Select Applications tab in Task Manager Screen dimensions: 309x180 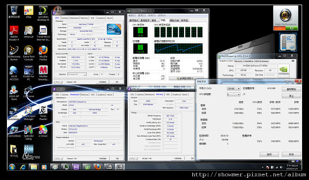pos(134,20)
